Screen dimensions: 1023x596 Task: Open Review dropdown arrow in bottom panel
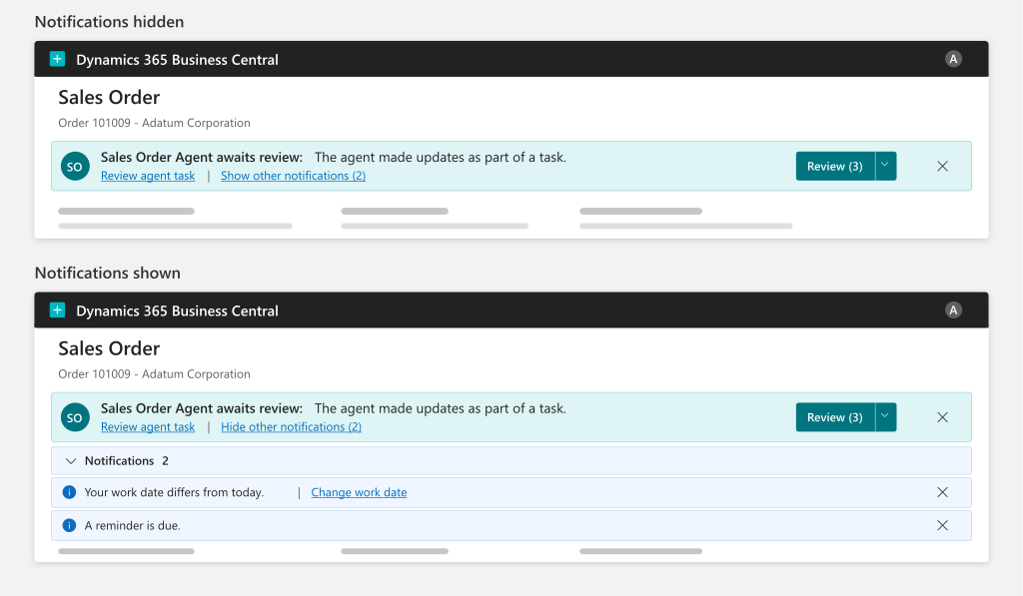pos(885,417)
